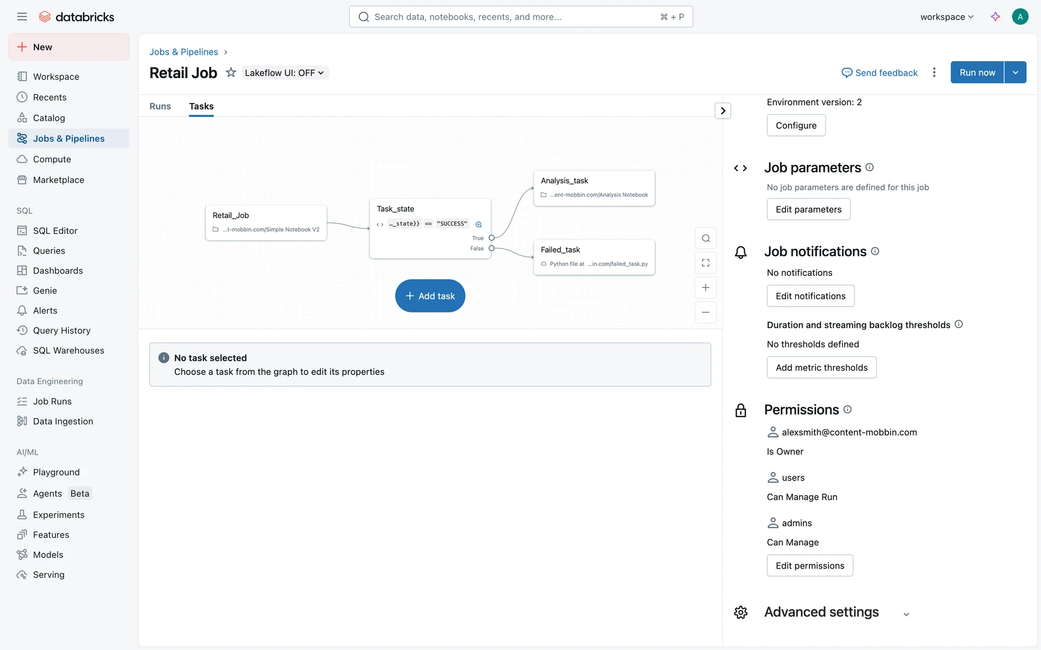Click the Edit permissions button

(x=809, y=565)
